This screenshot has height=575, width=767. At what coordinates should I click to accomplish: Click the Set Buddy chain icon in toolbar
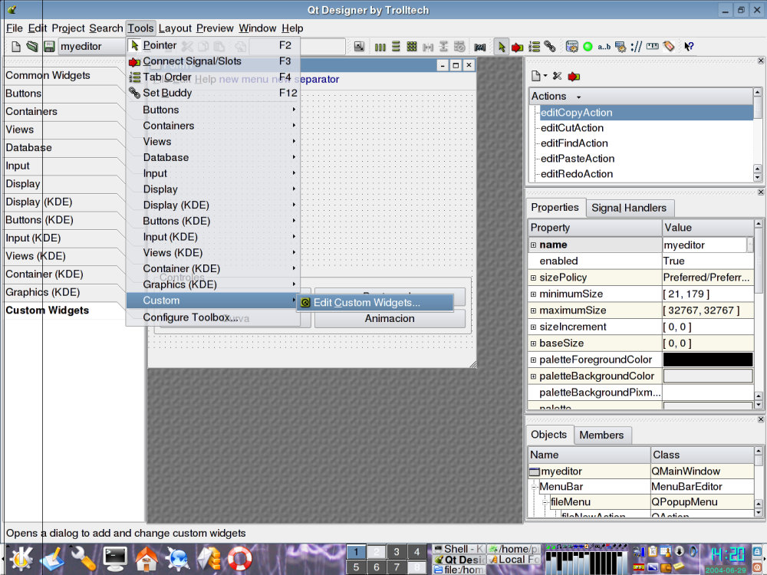click(550, 47)
